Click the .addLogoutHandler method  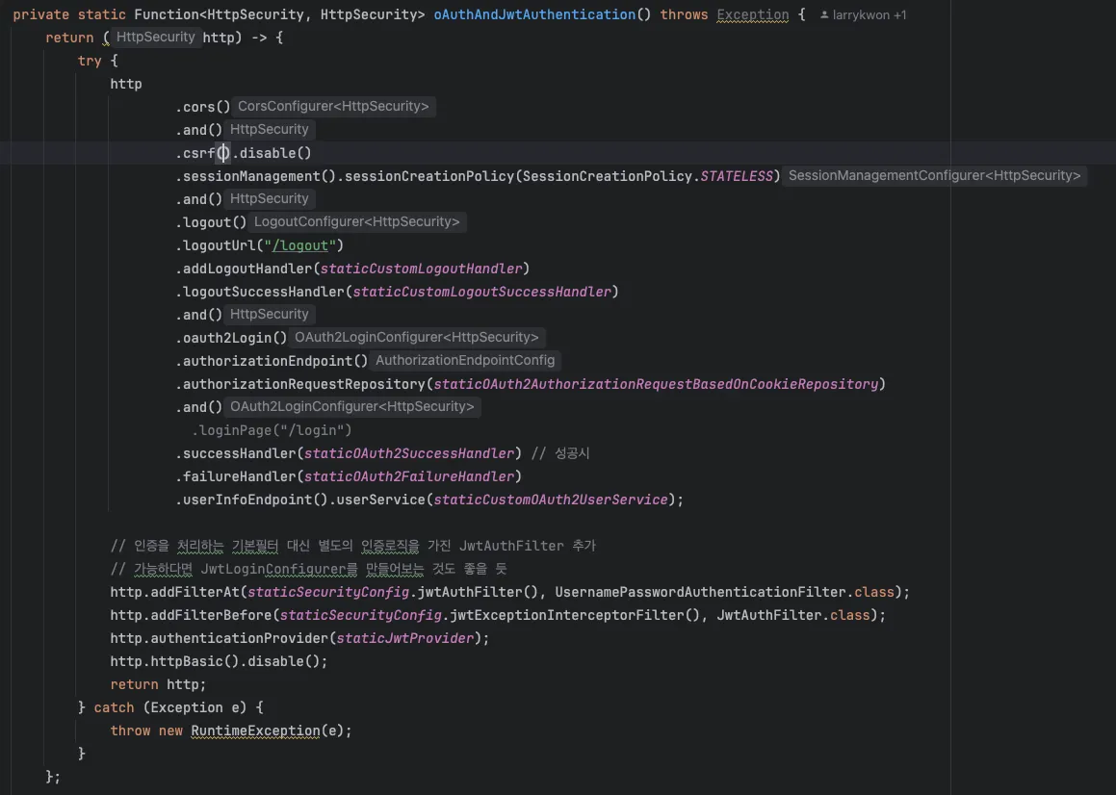pyautogui.click(x=244, y=269)
